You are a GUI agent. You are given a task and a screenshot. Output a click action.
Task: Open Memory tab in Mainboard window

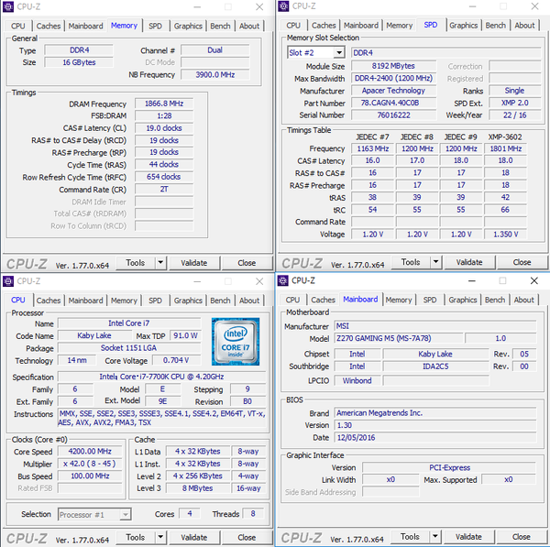pos(399,300)
